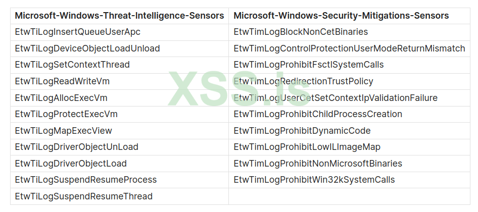Select the EtwTimLogProhibitLowILImageMap entry
The image size is (478, 212).
[x=307, y=147]
